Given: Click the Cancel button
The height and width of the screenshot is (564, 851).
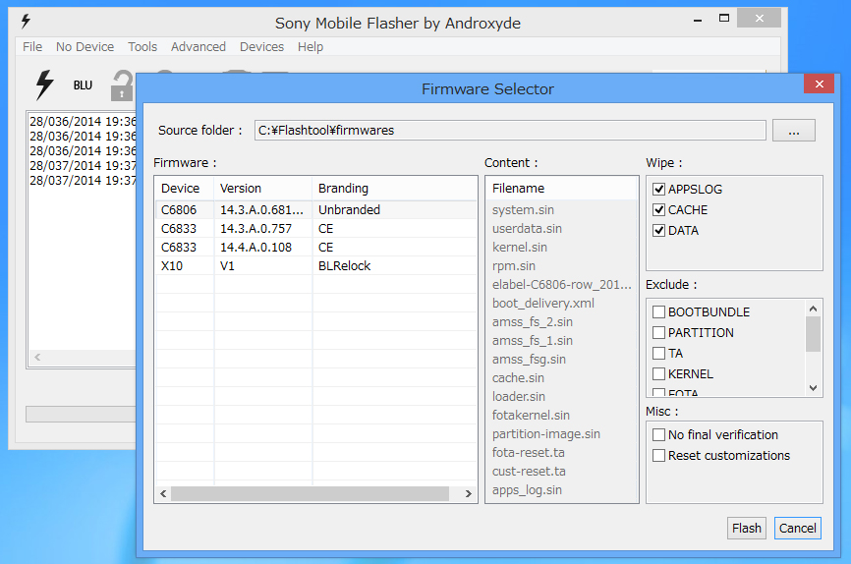Looking at the screenshot, I should pos(797,528).
